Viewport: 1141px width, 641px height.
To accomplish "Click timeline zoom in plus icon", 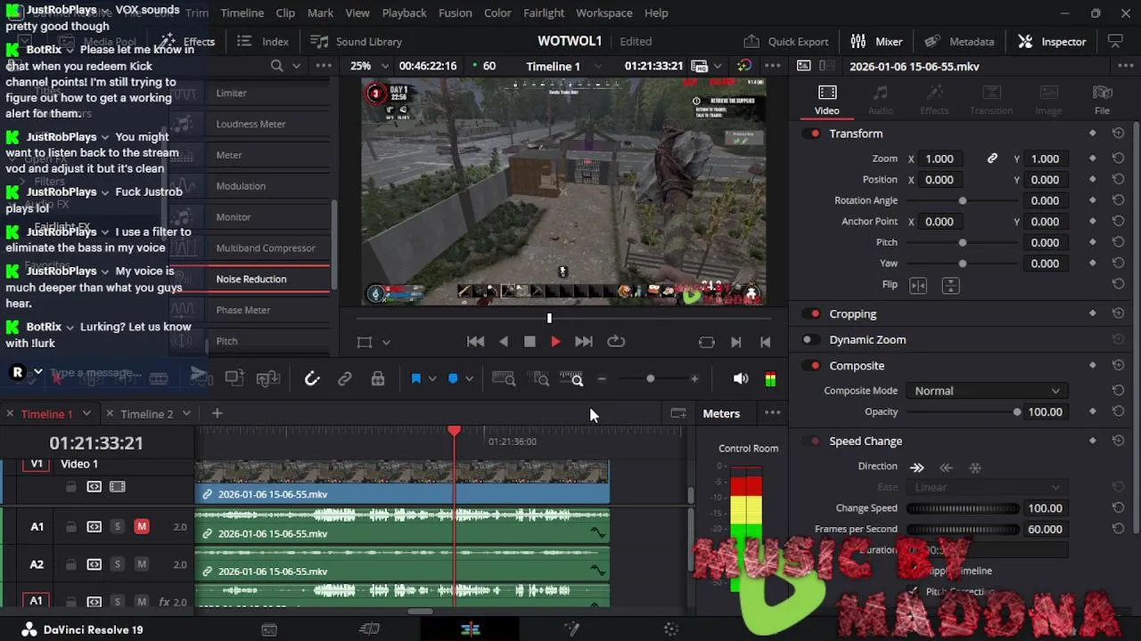I will (x=694, y=379).
